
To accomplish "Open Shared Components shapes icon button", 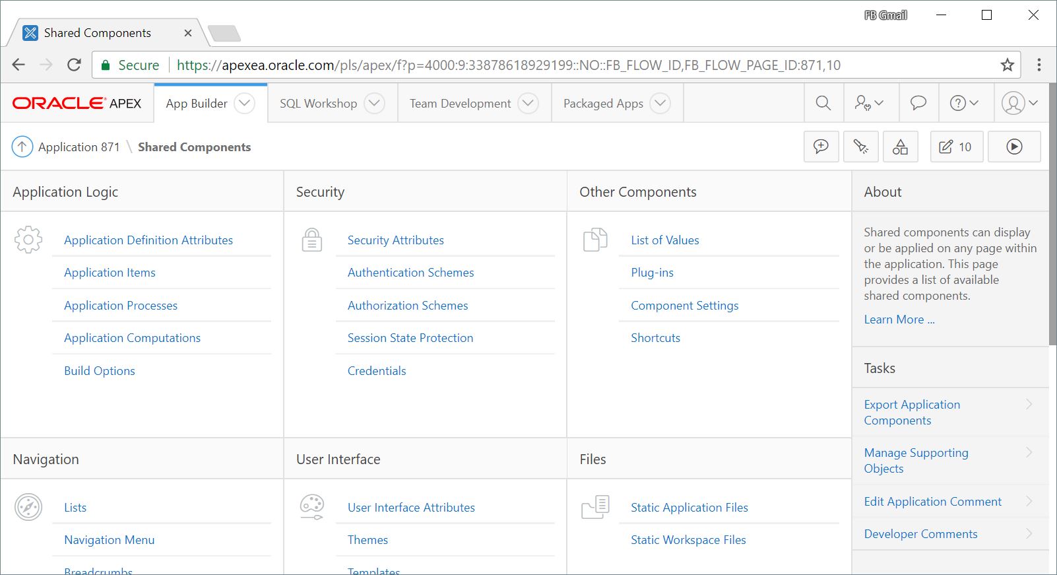I will pos(901,147).
